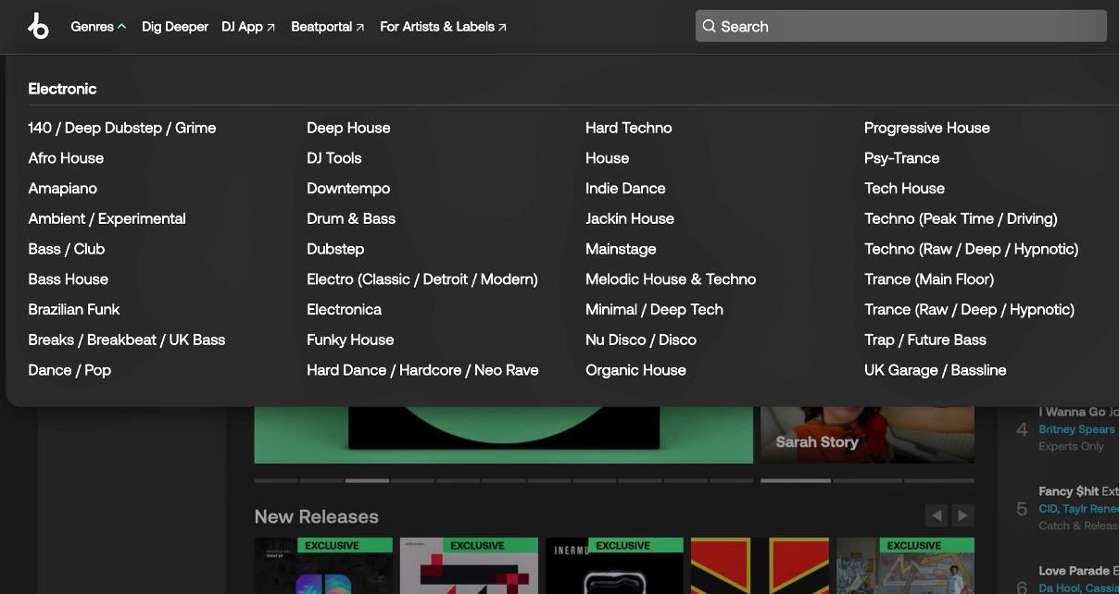Screen dimensions: 1119x594
Task: Open the Melodic House & Techno genre
Action: point(671,278)
